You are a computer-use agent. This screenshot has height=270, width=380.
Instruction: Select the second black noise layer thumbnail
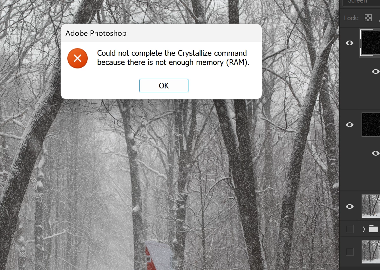[x=371, y=125]
